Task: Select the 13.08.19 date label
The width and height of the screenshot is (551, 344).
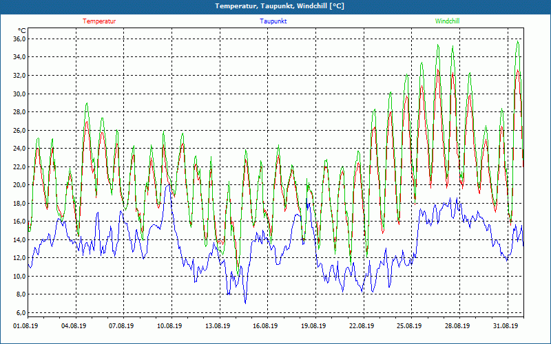Action: (218, 326)
